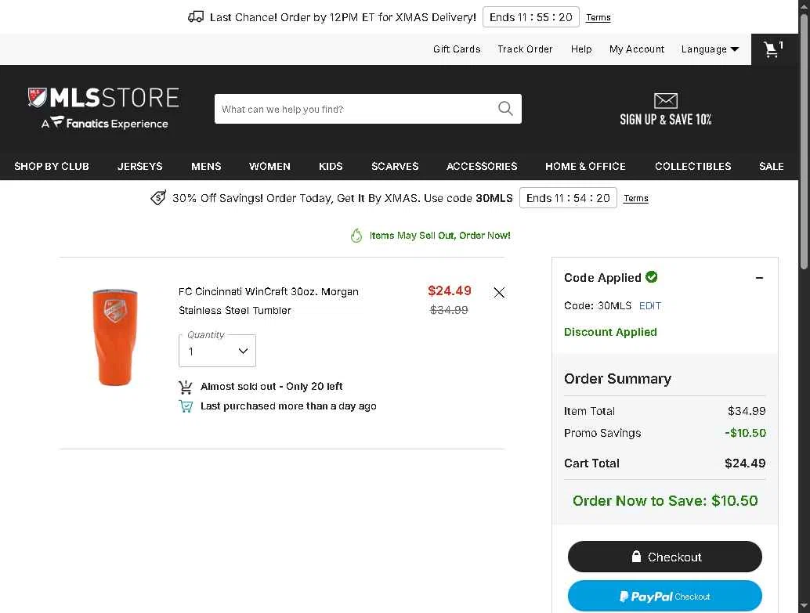810x613 pixels.
Task: Click the Track Order link
Action: (x=525, y=49)
